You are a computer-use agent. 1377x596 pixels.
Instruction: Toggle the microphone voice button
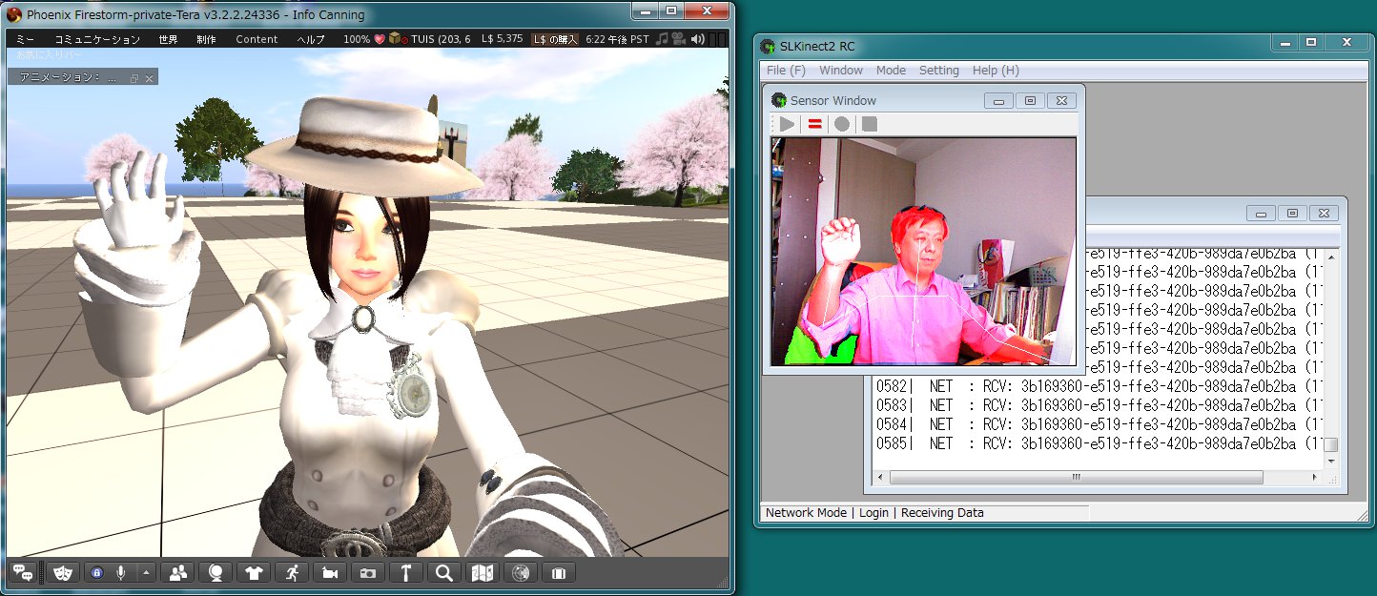click(x=121, y=572)
